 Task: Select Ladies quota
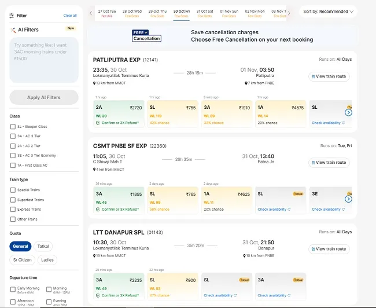pos(47,260)
